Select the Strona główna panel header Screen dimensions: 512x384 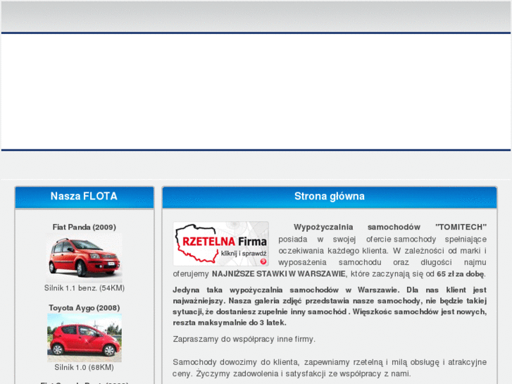click(330, 197)
